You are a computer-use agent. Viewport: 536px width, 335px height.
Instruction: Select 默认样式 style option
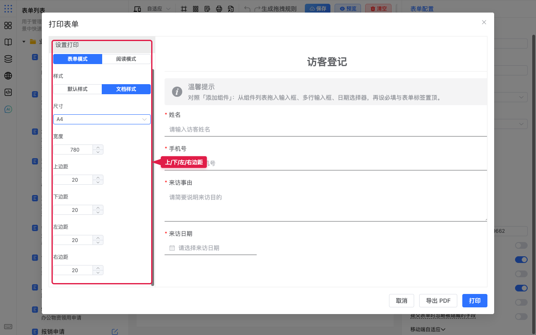[77, 89]
